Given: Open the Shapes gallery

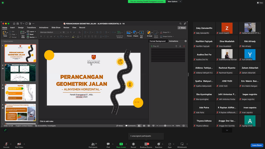Looking at the screenshot, I should point(135,34).
